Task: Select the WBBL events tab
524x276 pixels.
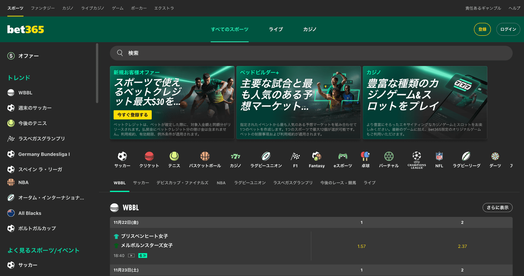Action: coord(120,183)
